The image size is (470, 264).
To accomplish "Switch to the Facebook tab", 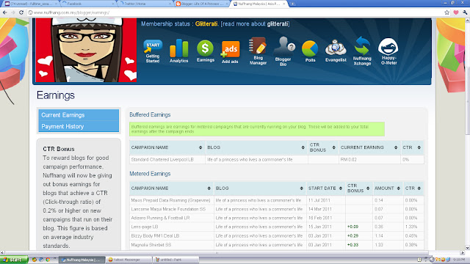I will tap(87, 4).
